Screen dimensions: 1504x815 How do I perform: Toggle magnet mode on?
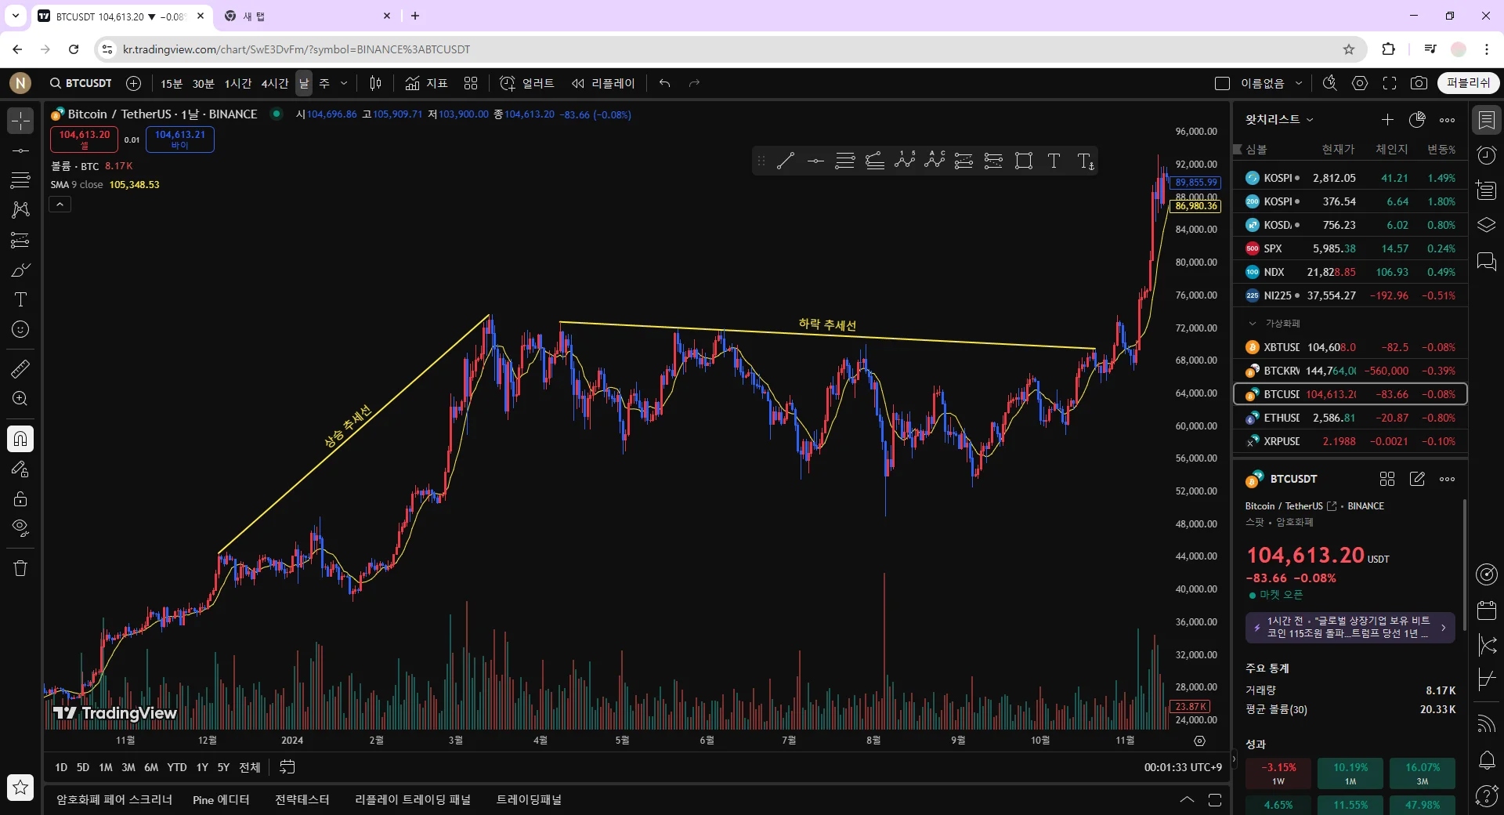coord(20,439)
